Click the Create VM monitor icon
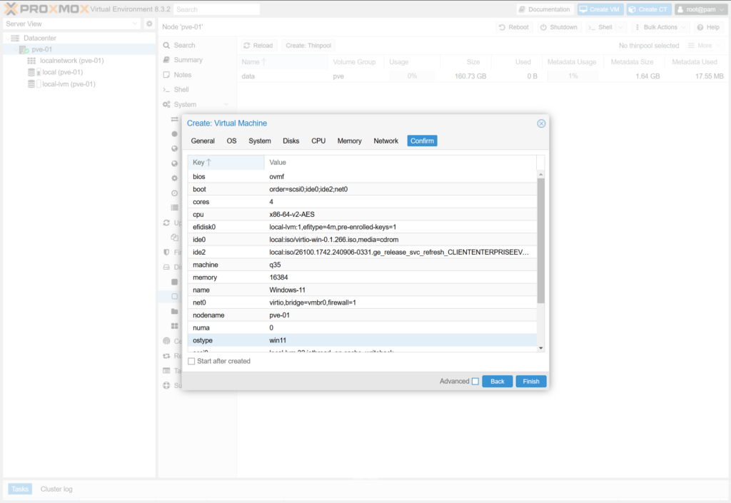 point(584,9)
